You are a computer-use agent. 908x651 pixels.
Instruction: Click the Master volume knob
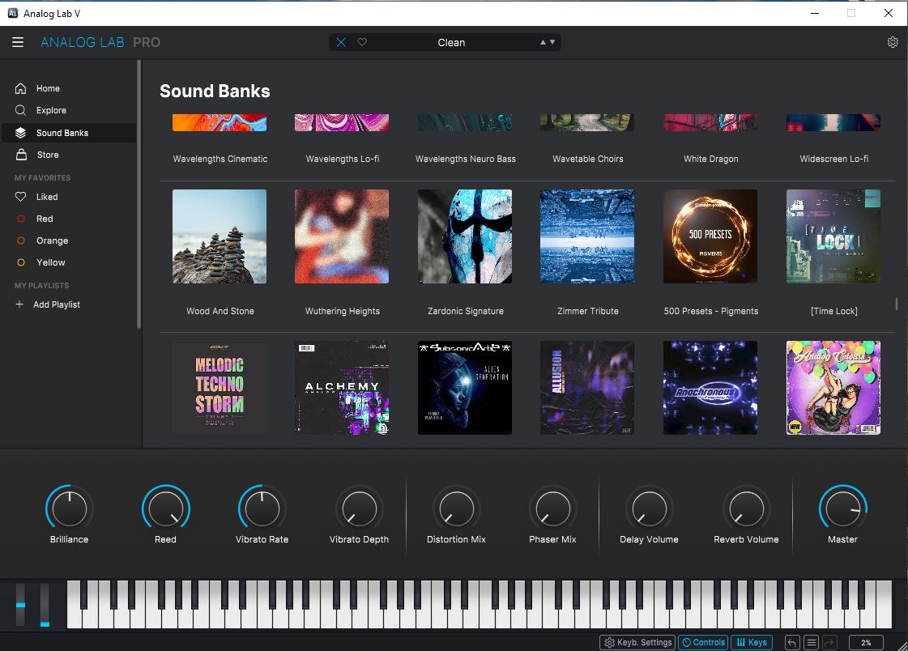point(842,508)
